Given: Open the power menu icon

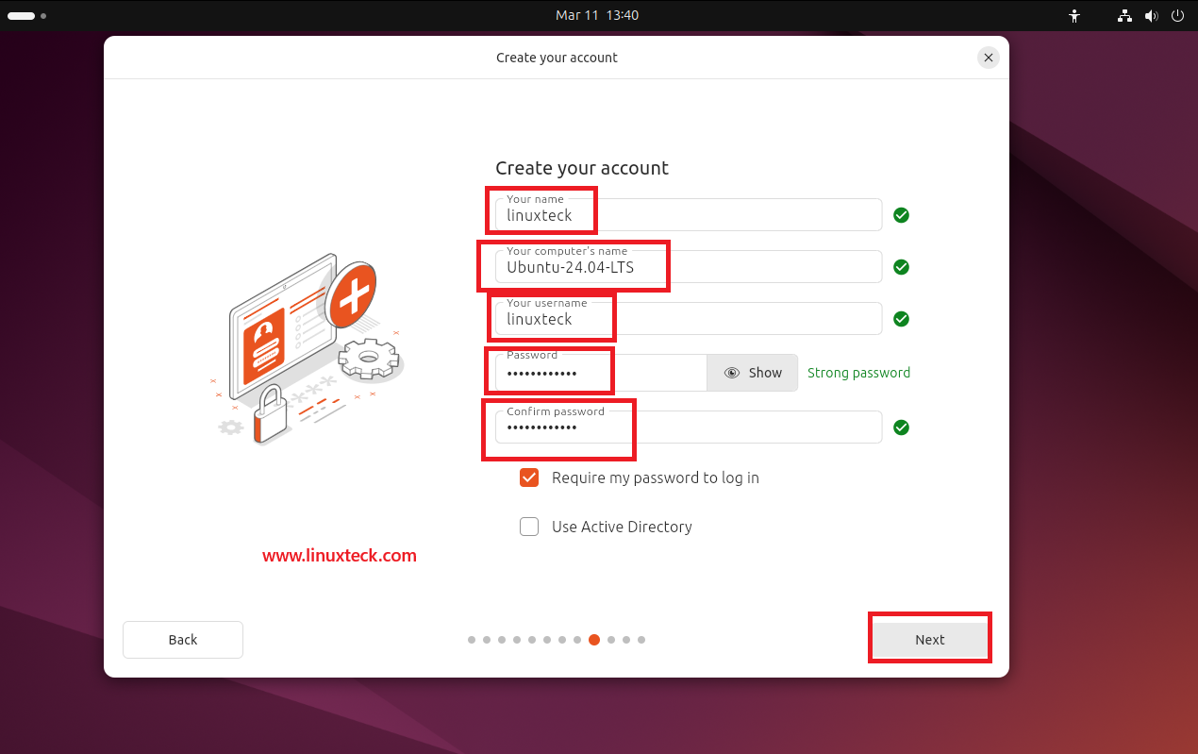Looking at the screenshot, I should click(1178, 16).
